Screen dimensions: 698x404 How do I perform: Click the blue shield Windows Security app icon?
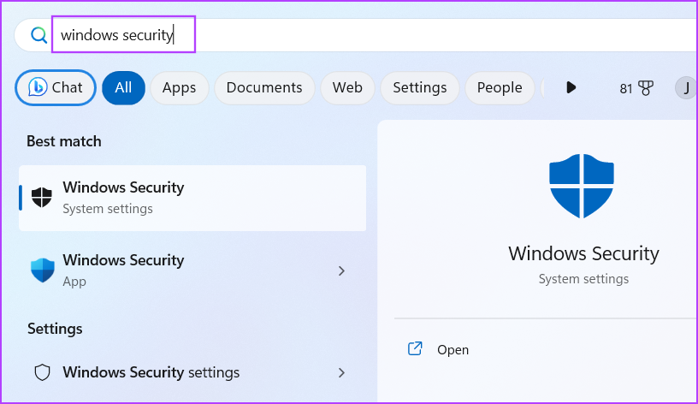42,270
